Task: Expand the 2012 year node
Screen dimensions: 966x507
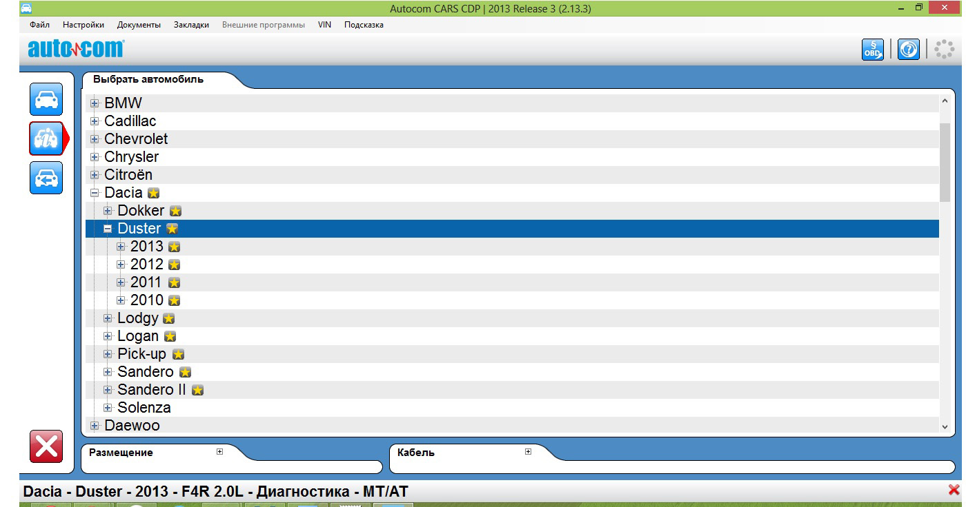Action: tap(121, 265)
